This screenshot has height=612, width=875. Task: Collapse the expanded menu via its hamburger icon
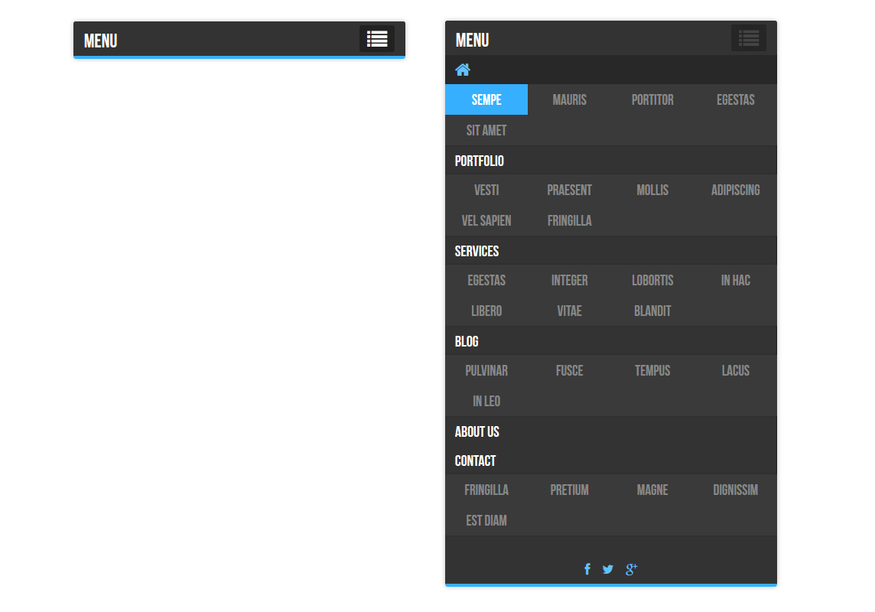click(x=748, y=38)
